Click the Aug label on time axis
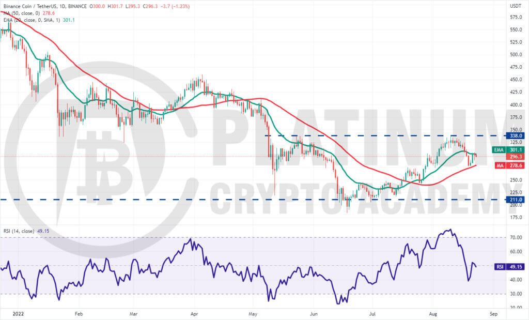This screenshot has height=320, width=529. click(433, 314)
